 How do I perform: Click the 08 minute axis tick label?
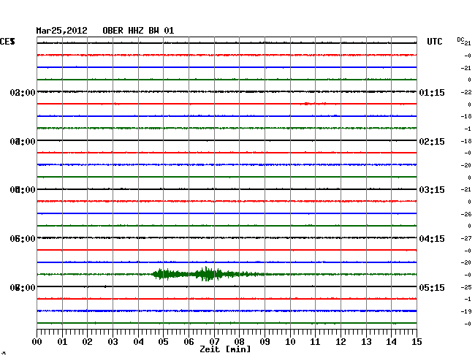(x=239, y=342)
